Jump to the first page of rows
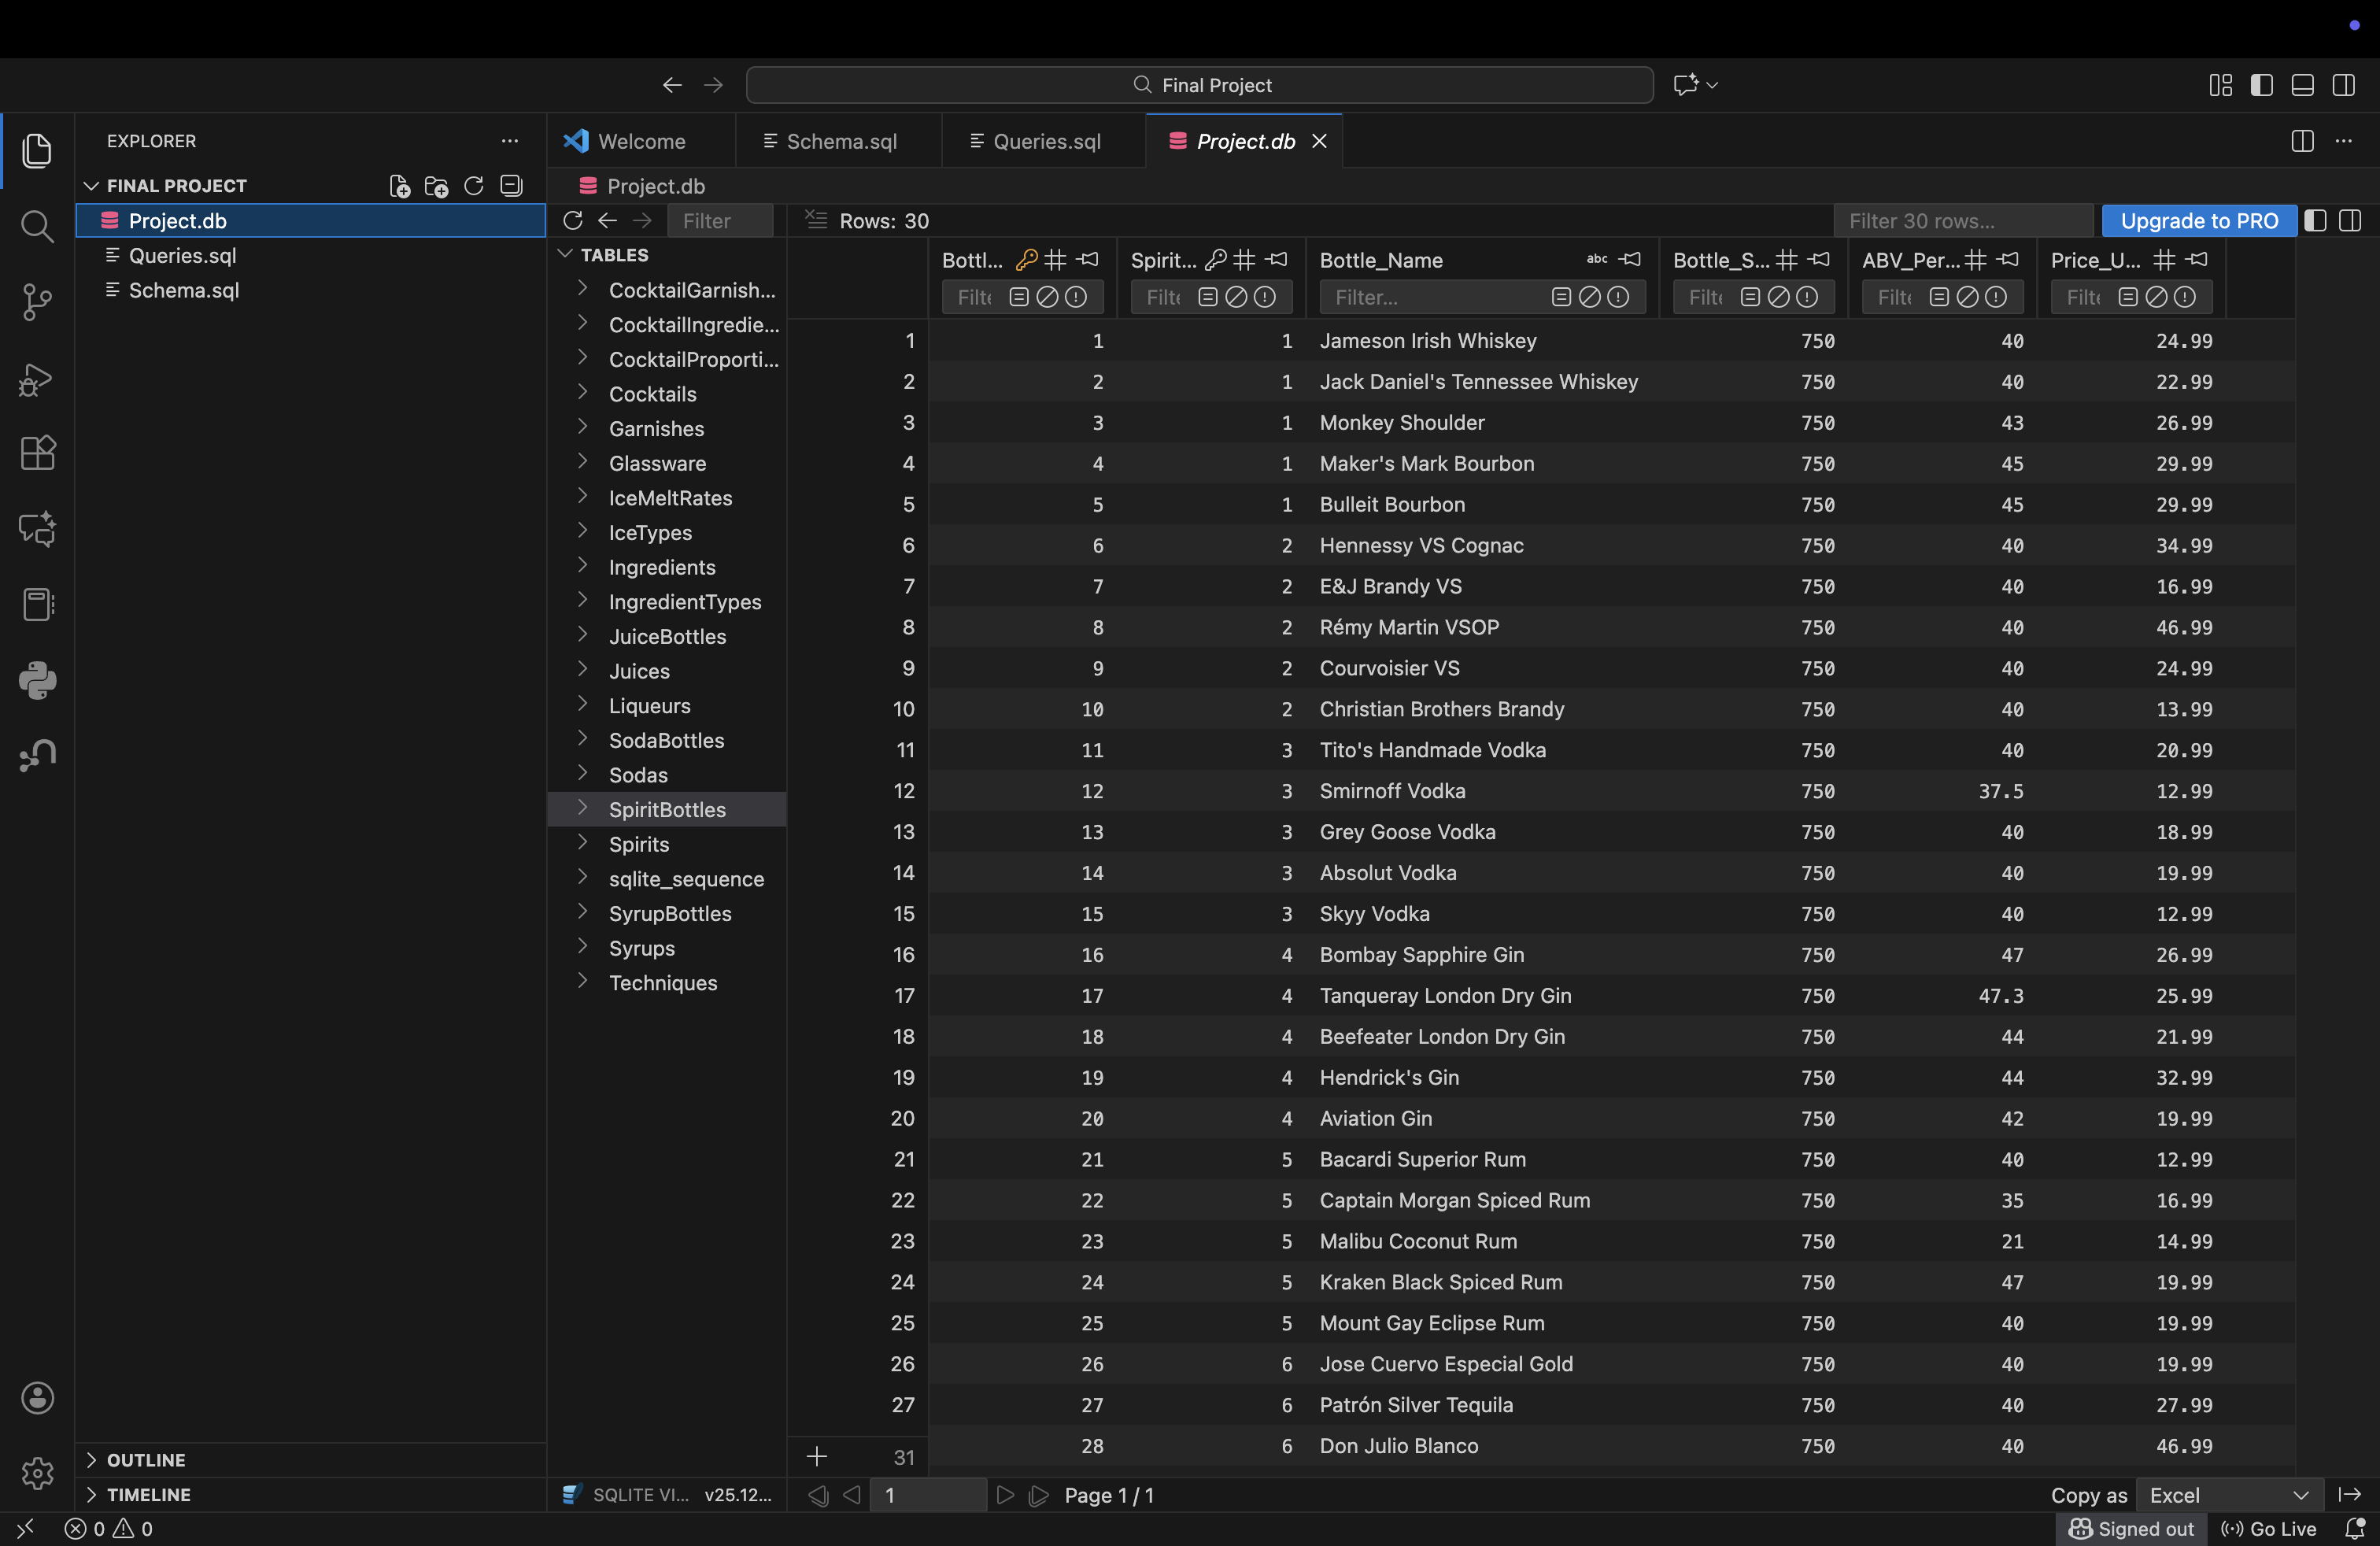The image size is (2380, 1546). (818, 1495)
